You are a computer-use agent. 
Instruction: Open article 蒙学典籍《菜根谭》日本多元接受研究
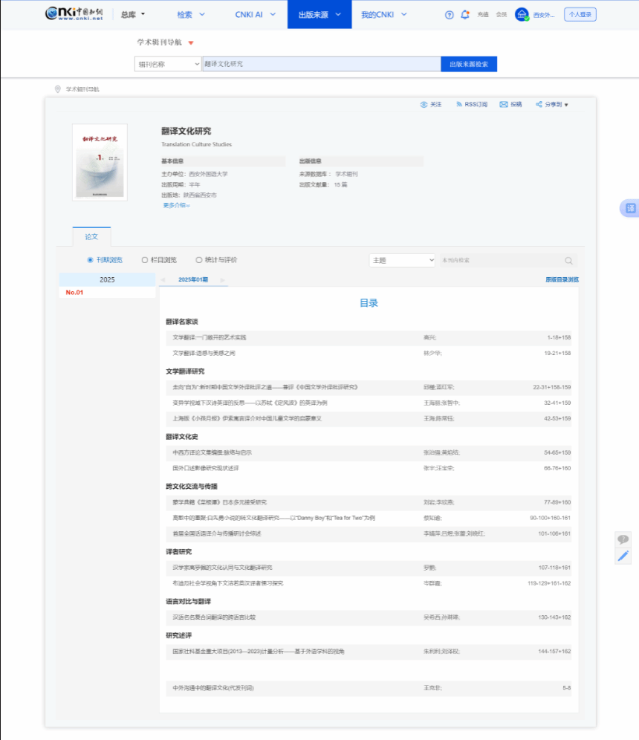(x=219, y=502)
